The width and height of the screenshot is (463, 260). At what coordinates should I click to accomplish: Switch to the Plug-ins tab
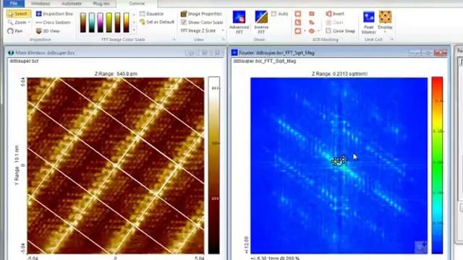point(101,4)
